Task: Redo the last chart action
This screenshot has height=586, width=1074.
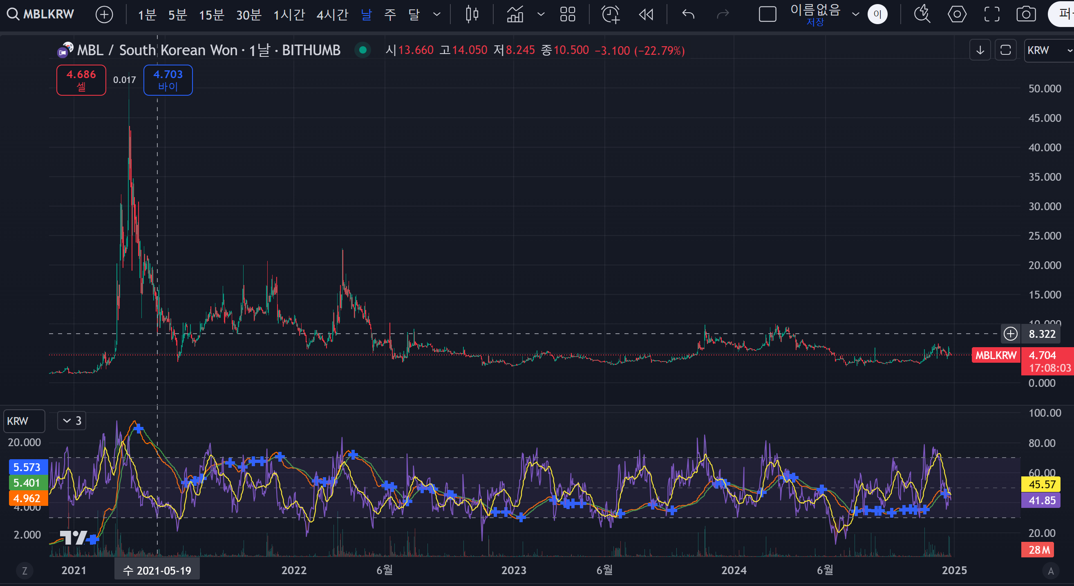Action: tap(723, 15)
